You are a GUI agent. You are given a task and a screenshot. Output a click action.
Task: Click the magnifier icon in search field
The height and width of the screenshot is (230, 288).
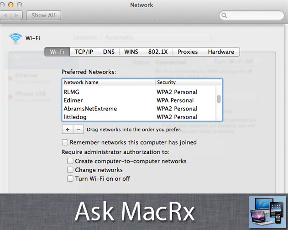(x=224, y=16)
